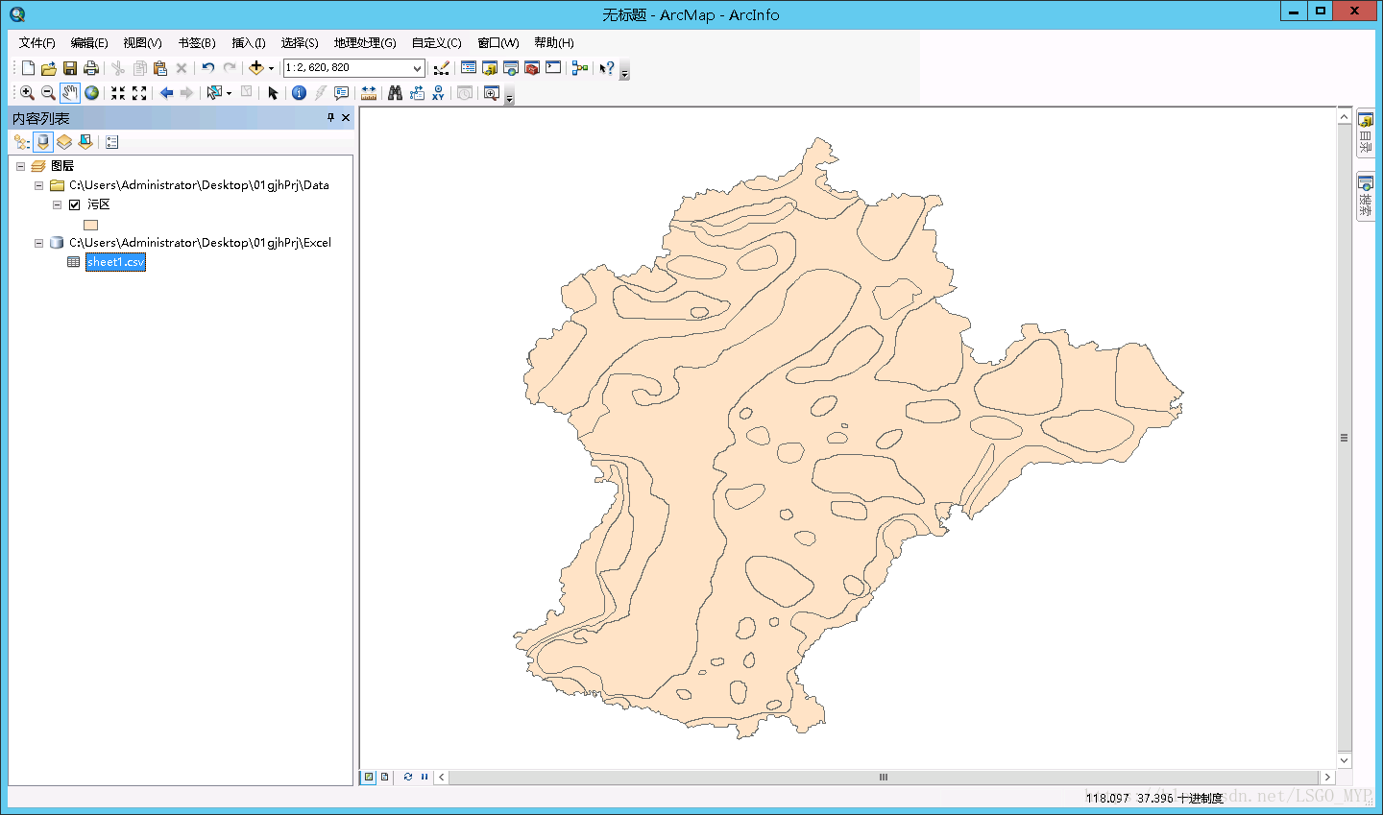Screen dimensions: 1383x815
Task: Select the Zoom In magnifier tool
Action: 27,93
